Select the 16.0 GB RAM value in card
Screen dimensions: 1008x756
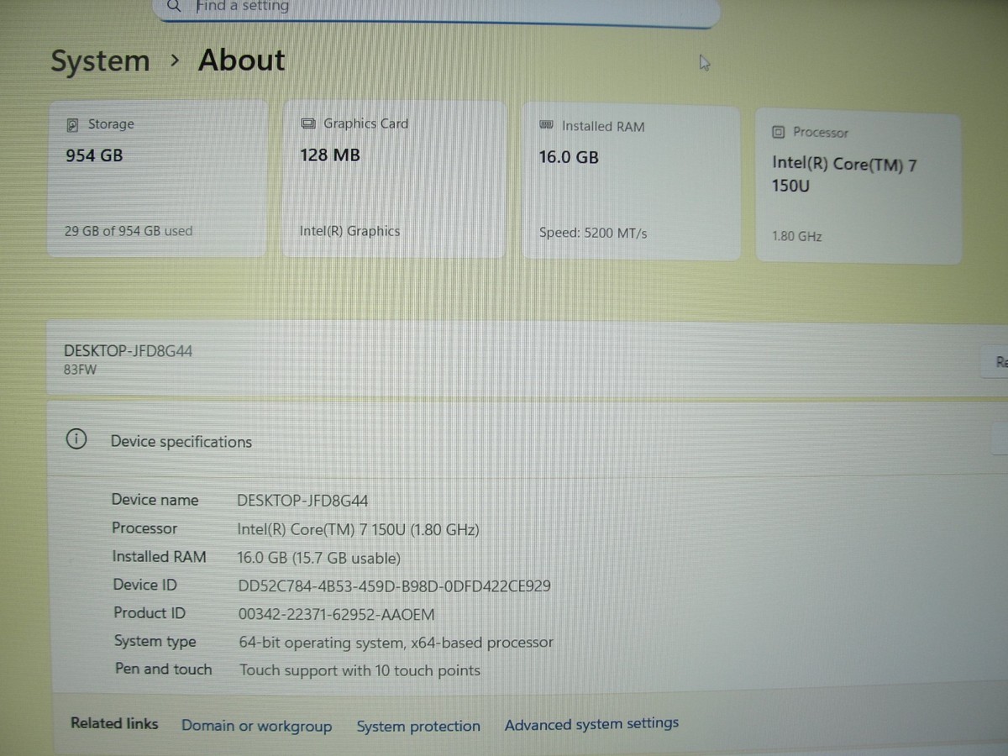click(x=569, y=157)
